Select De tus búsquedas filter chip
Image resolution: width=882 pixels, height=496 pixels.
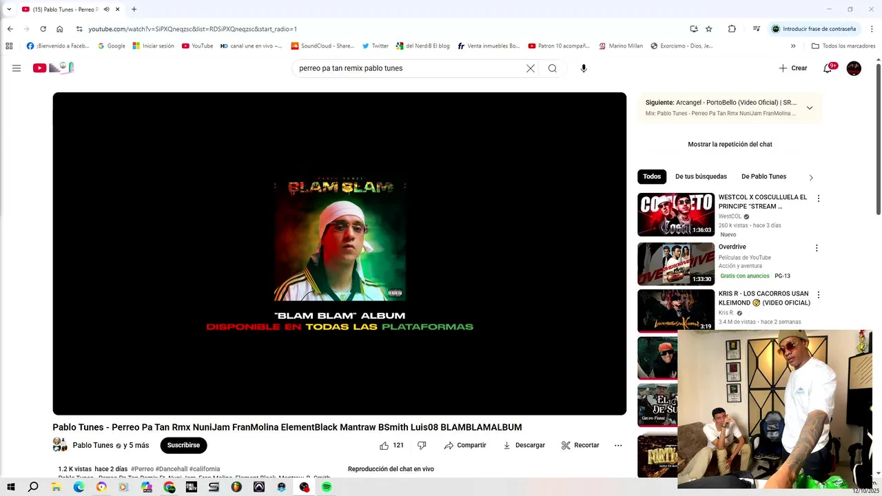click(701, 177)
